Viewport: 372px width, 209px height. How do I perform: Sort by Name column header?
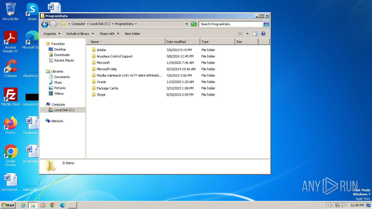126,42
